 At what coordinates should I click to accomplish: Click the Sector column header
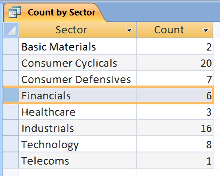(x=77, y=30)
